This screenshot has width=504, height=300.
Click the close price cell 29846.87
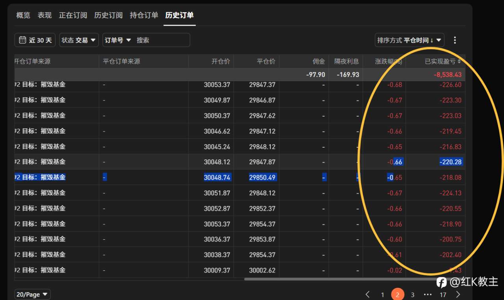262,100
